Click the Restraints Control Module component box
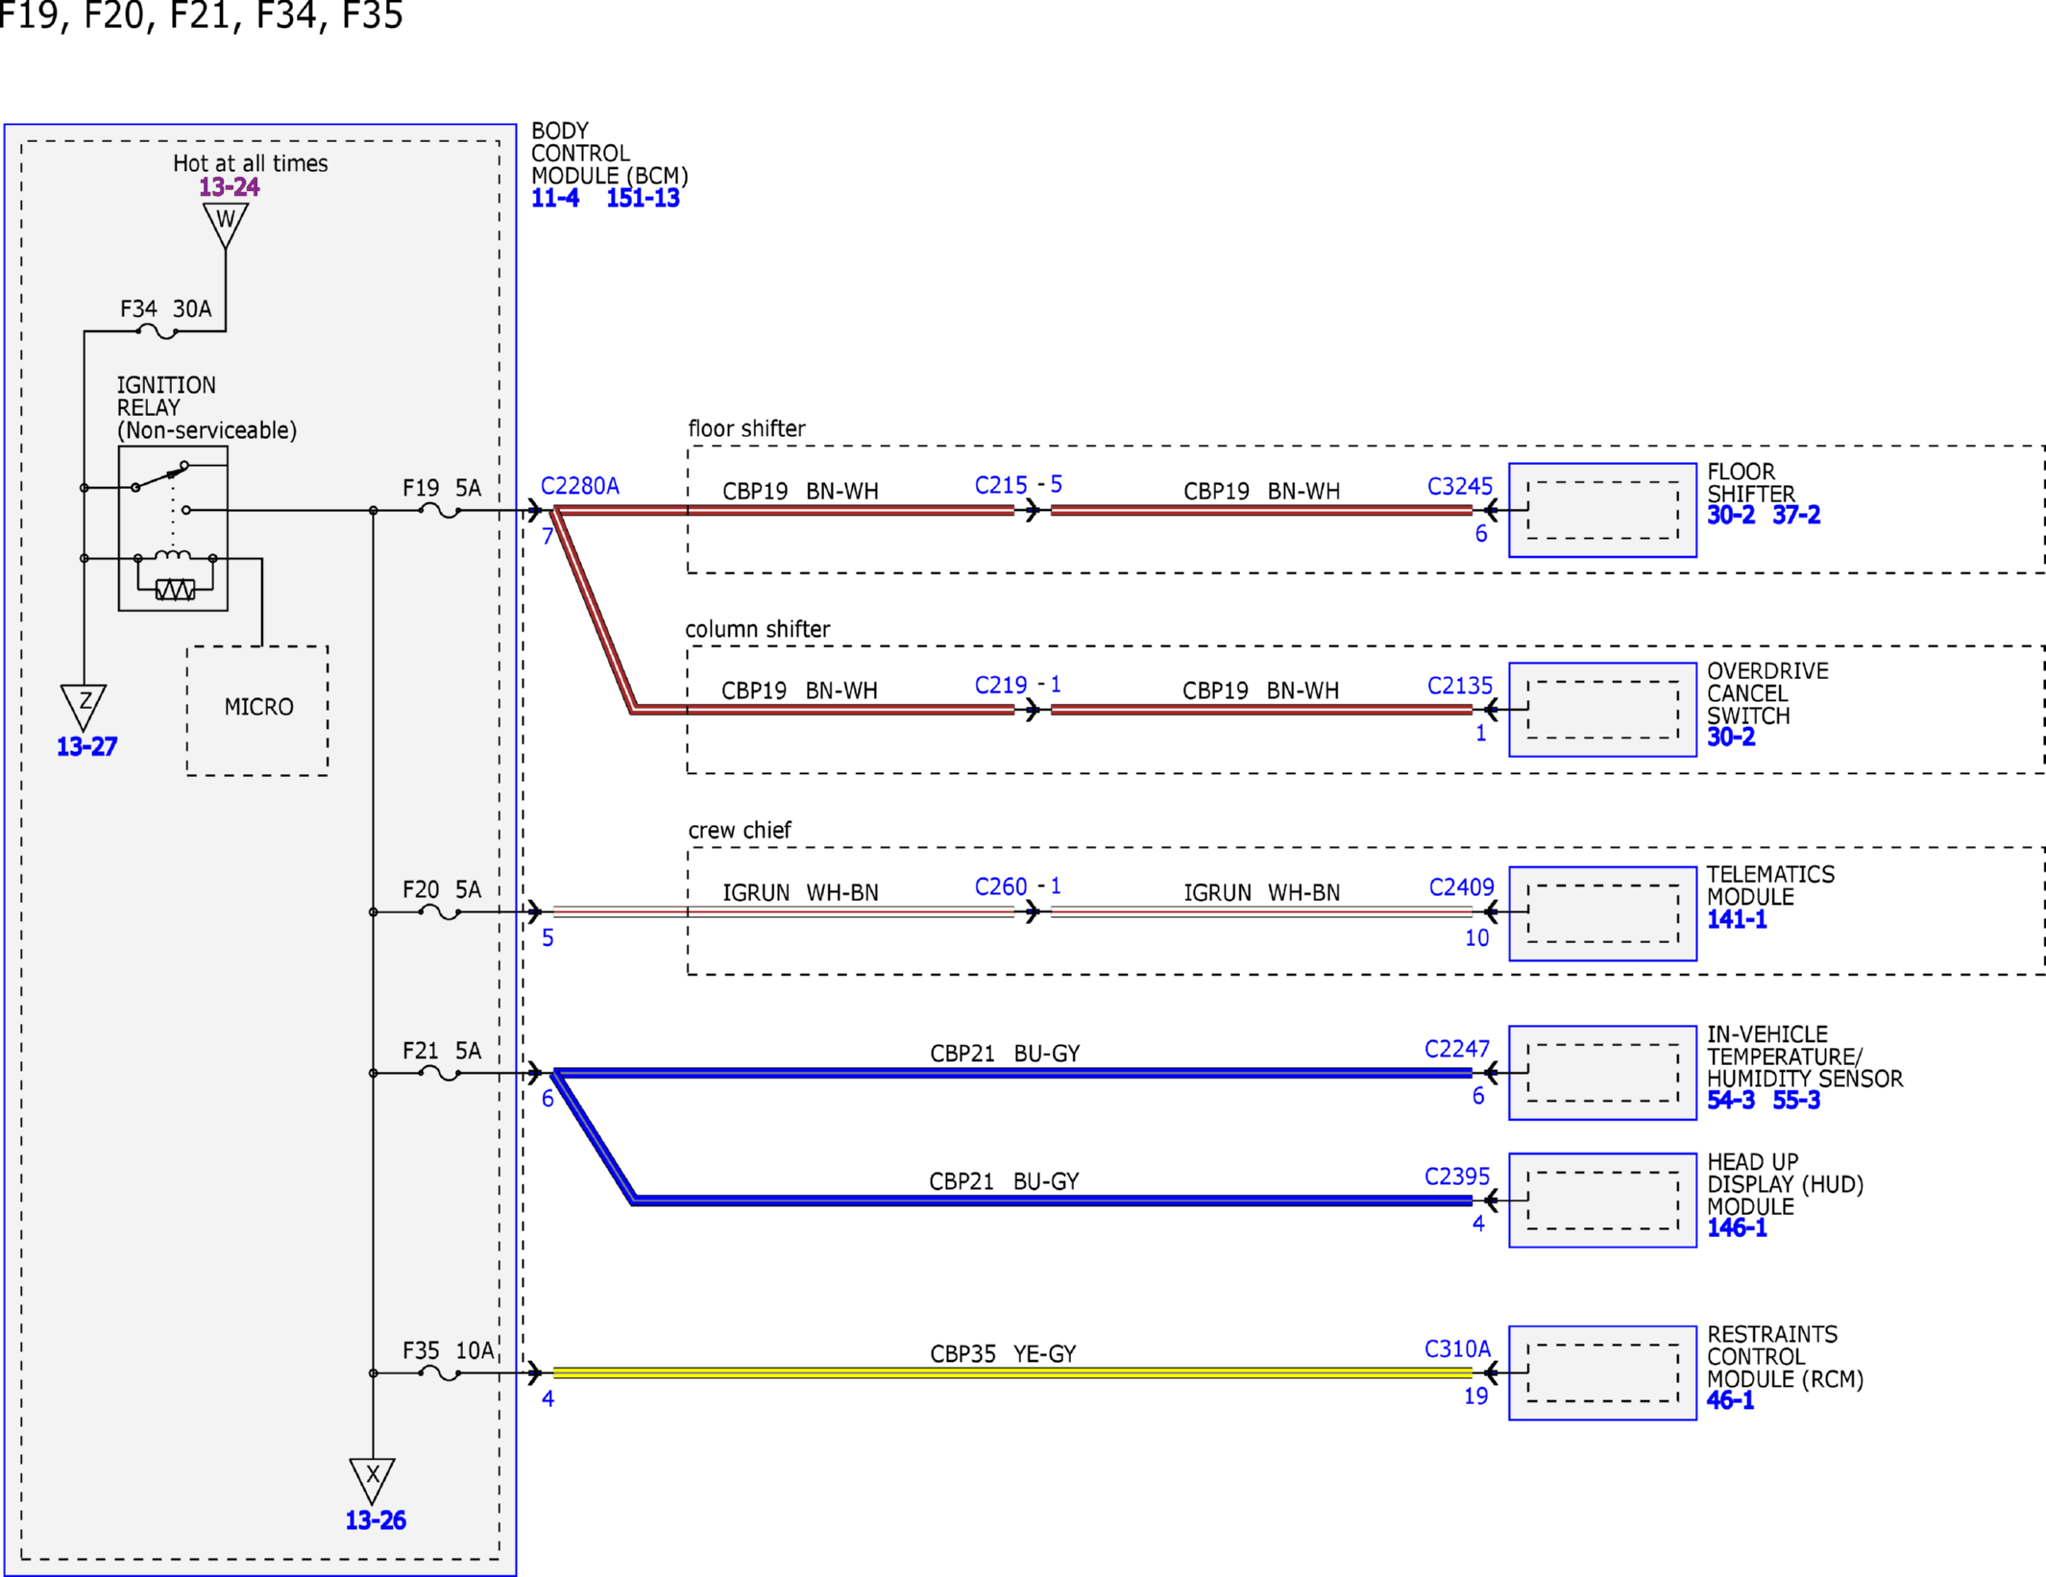Screen dimensions: 2046x1577 (1602, 1372)
